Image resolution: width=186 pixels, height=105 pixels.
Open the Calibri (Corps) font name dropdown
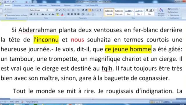[x=45, y=10]
